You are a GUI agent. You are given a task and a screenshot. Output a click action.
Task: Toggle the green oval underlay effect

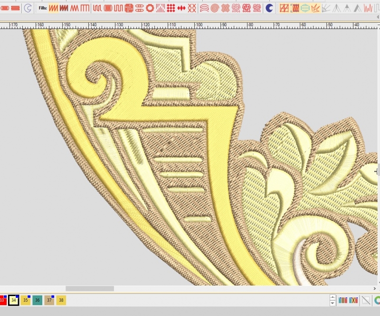[x=304, y=8]
